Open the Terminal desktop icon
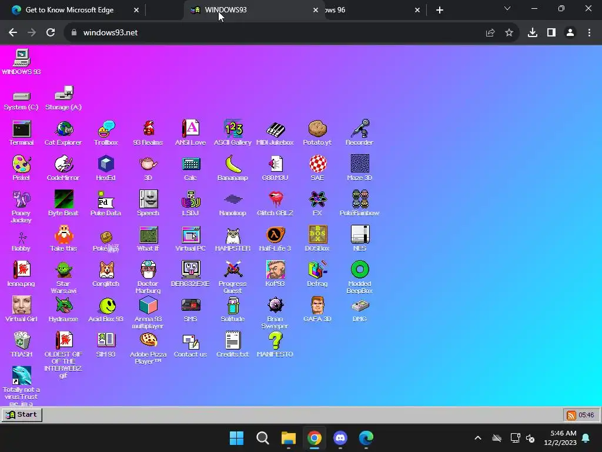This screenshot has height=452, width=602. (21, 133)
